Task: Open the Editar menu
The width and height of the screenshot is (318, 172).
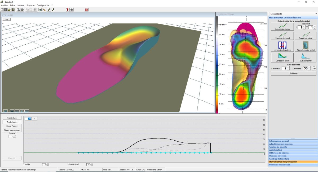Action: click(x=13, y=5)
